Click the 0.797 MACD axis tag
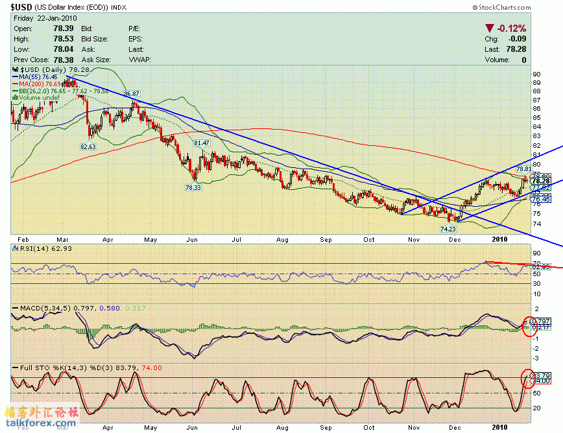 (x=541, y=321)
